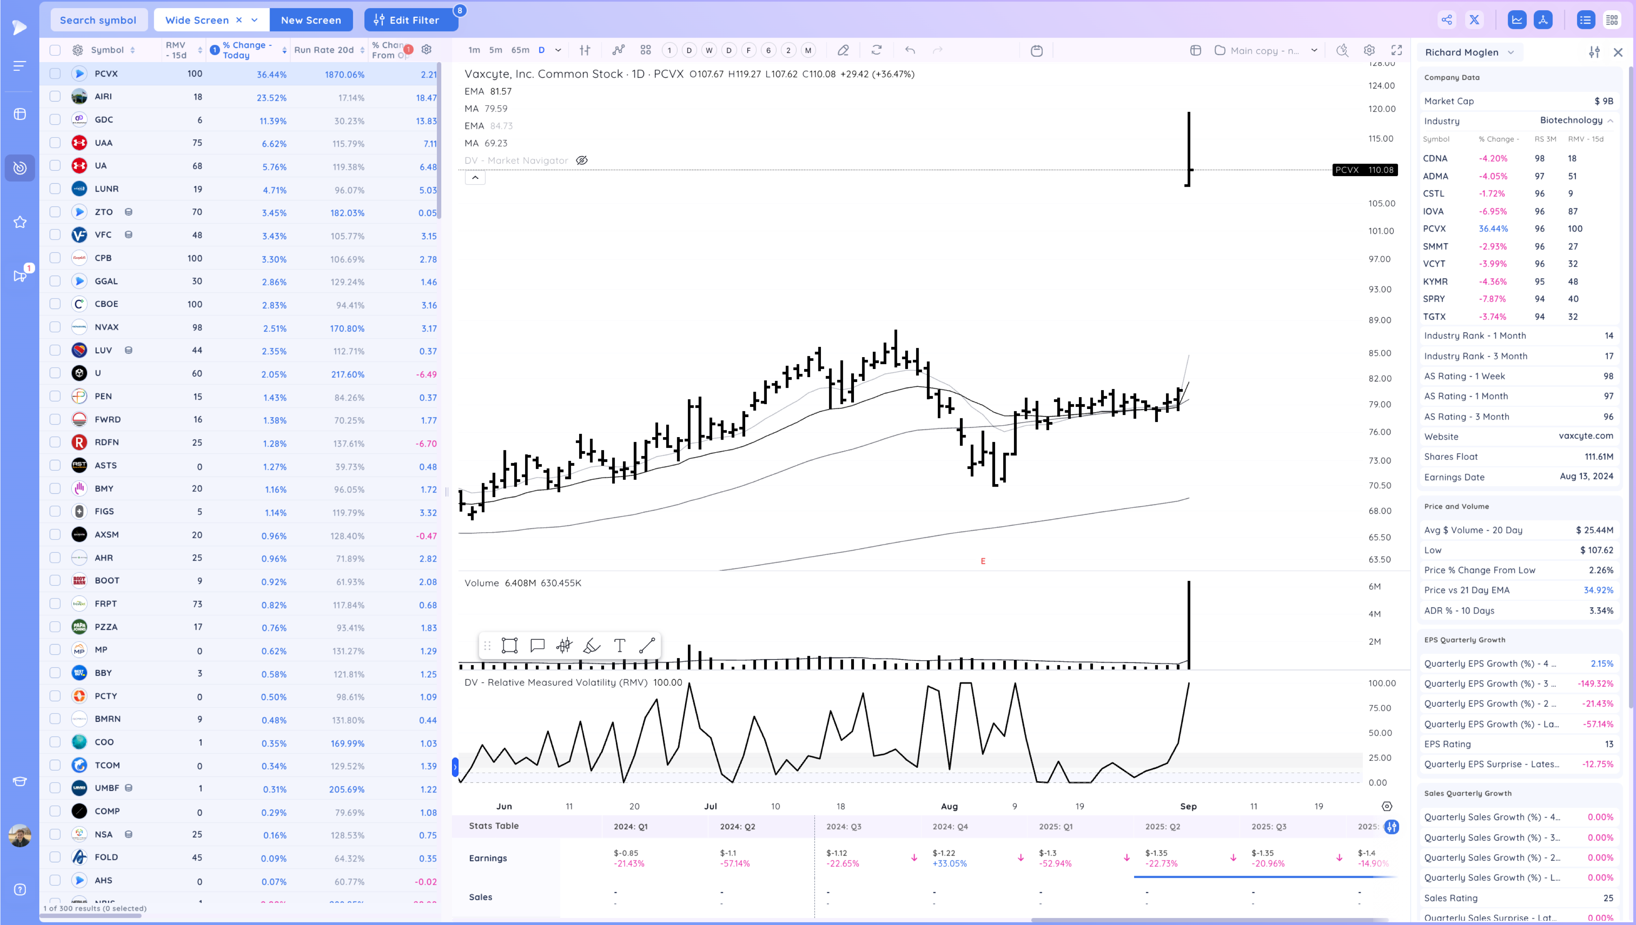Click the horizontal scrollbar under stats table

tap(1208, 919)
